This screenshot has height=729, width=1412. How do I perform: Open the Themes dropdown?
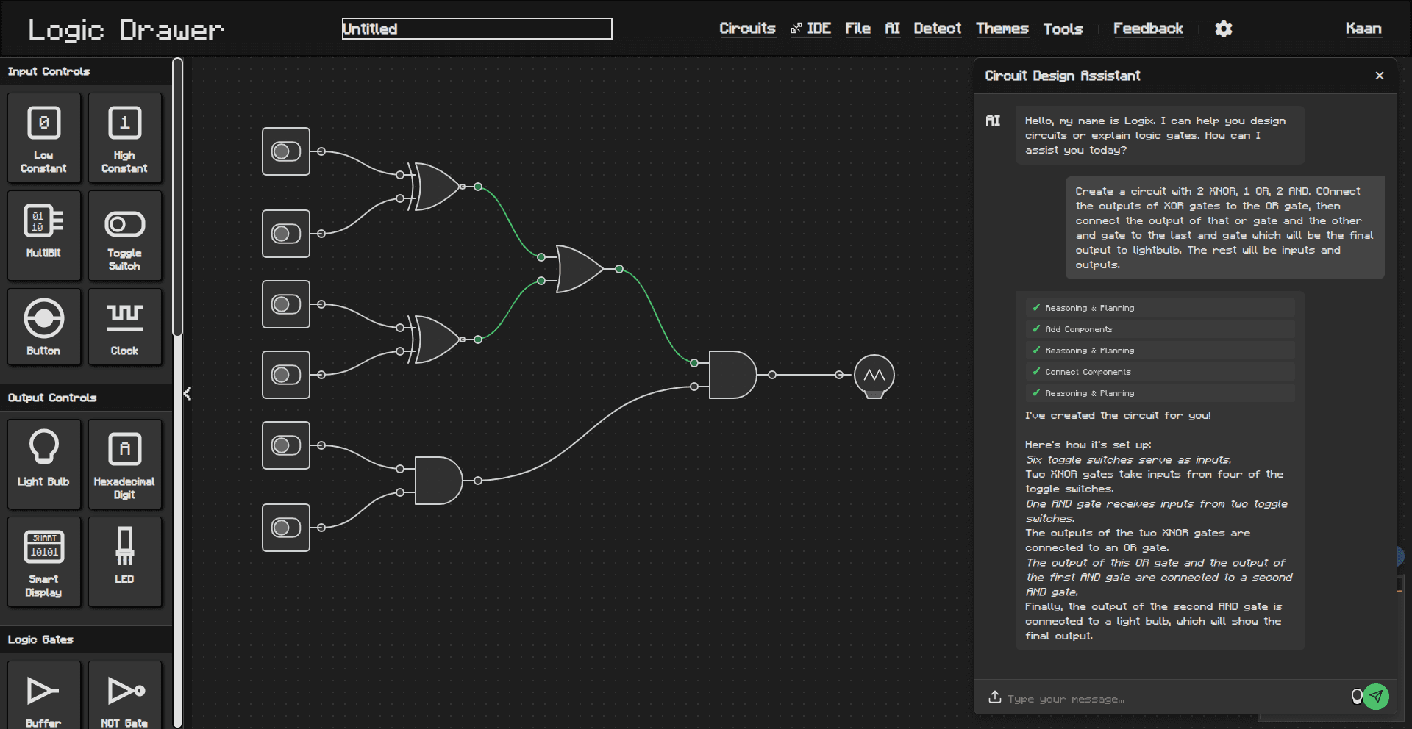pyautogui.click(x=1002, y=29)
